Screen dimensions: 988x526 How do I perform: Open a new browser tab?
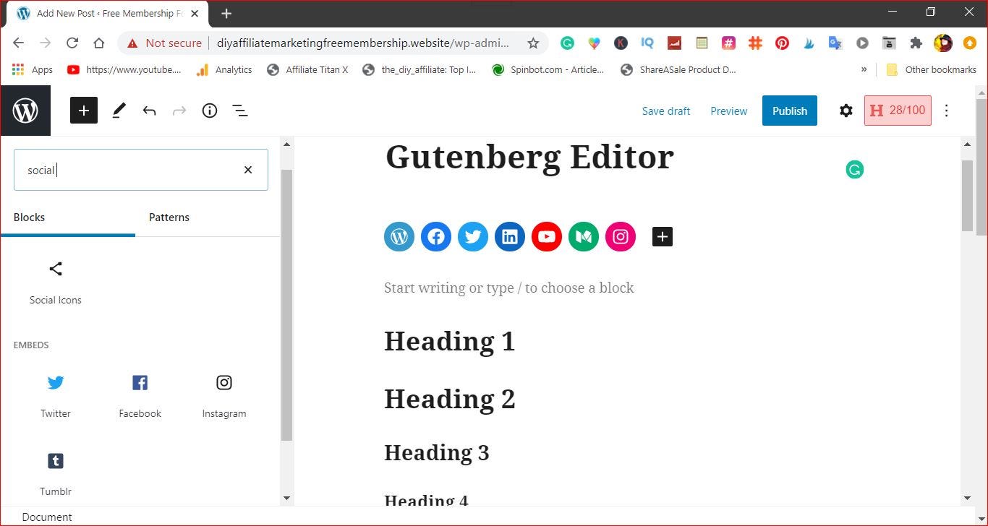pos(226,13)
